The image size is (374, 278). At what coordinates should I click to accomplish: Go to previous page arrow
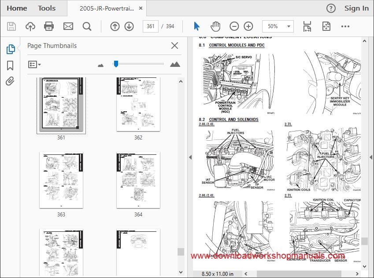pyautogui.click(x=115, y=26)
